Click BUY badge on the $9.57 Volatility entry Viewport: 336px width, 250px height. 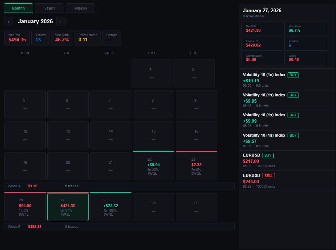tap(293, 135)
